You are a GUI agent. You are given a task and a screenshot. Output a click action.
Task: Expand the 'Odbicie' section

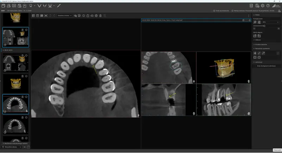tap(257, 40)
